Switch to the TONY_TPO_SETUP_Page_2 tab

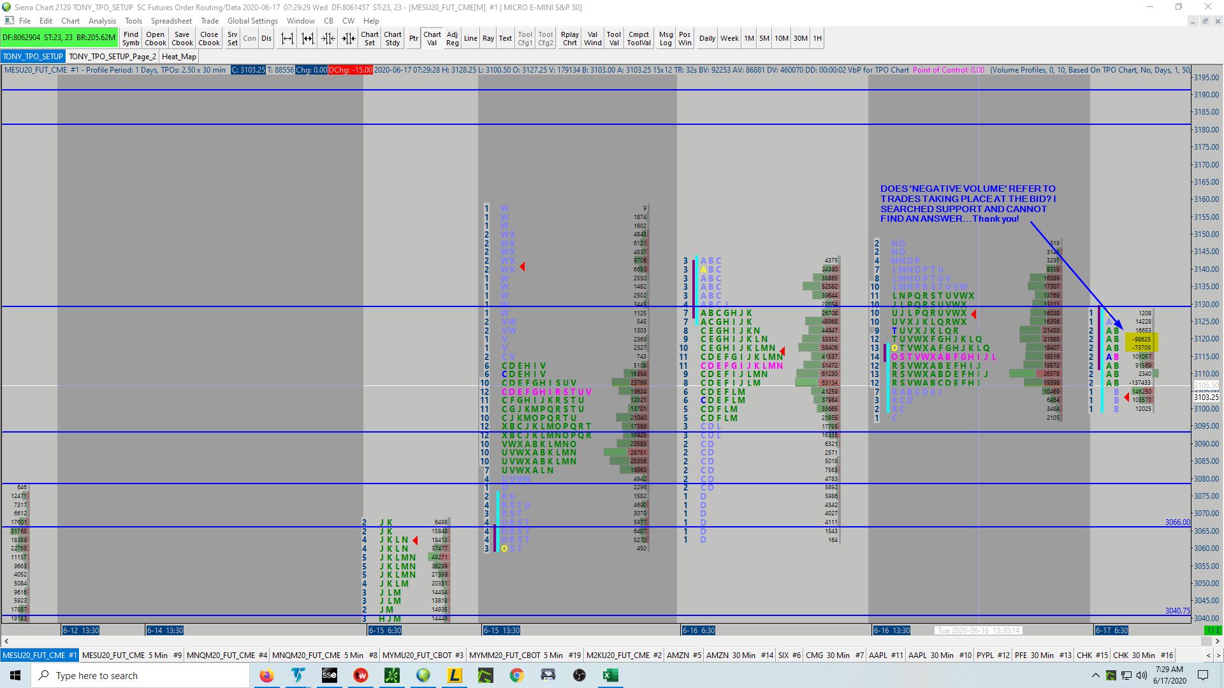point(112,56)
